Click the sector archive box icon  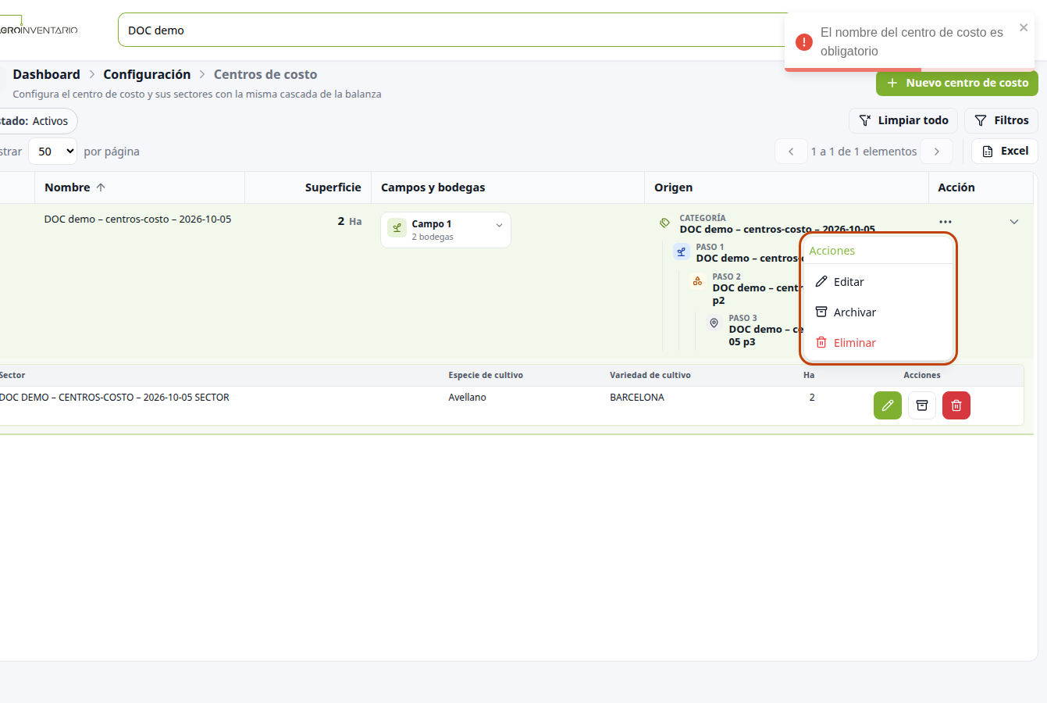[922, 405]
